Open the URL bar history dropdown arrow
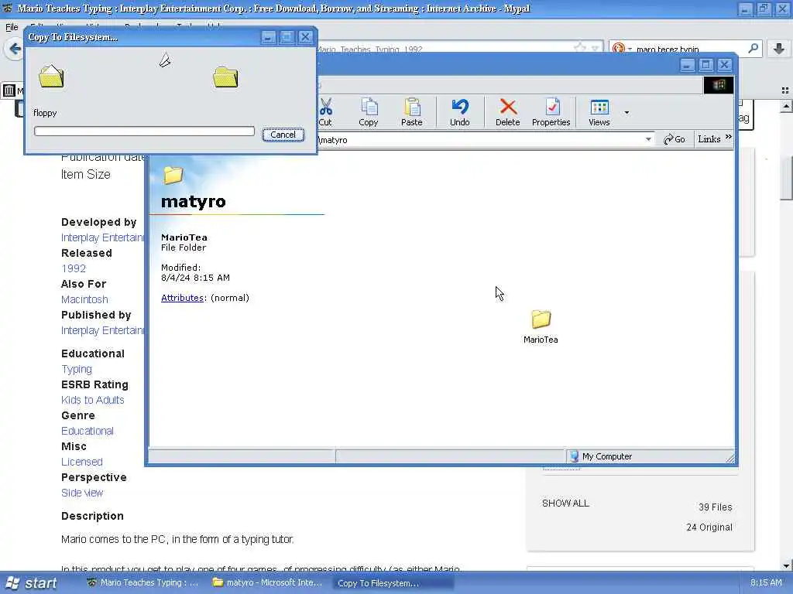 pyautogui.click(x=596, y=49)
